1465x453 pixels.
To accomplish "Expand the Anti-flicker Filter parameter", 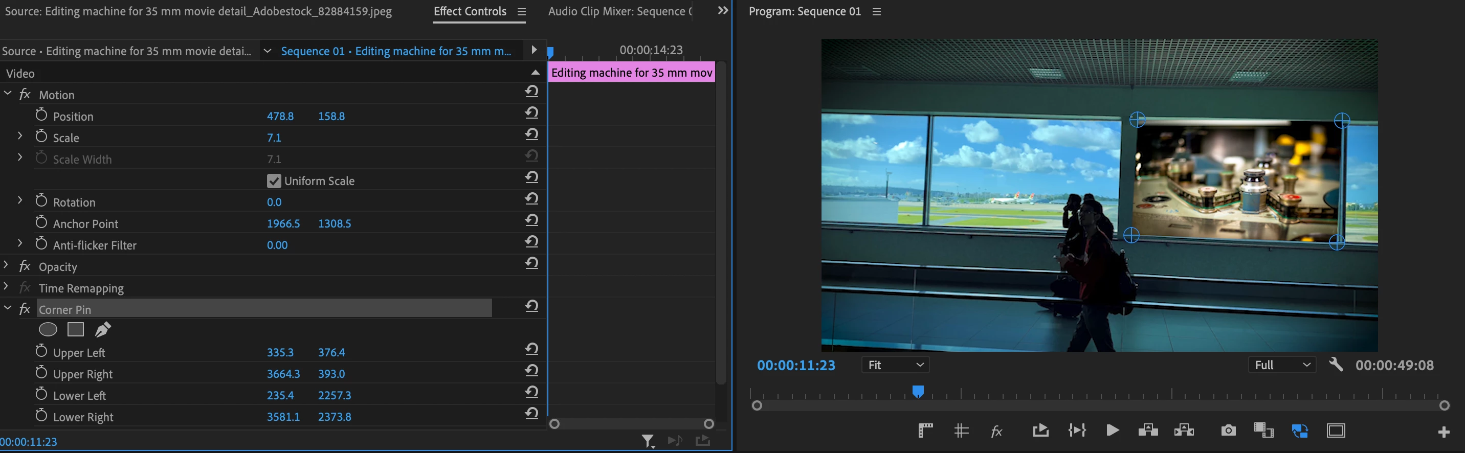I will tap(20, 243).
